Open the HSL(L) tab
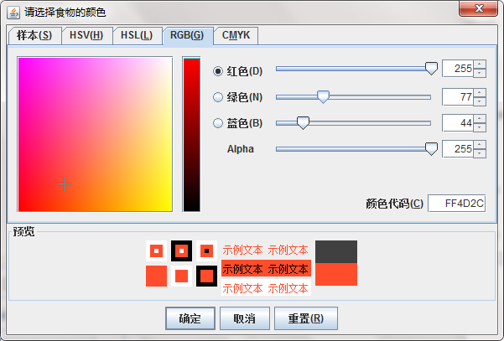This screenshot has width=504, height=341. (x=137, y=35)
